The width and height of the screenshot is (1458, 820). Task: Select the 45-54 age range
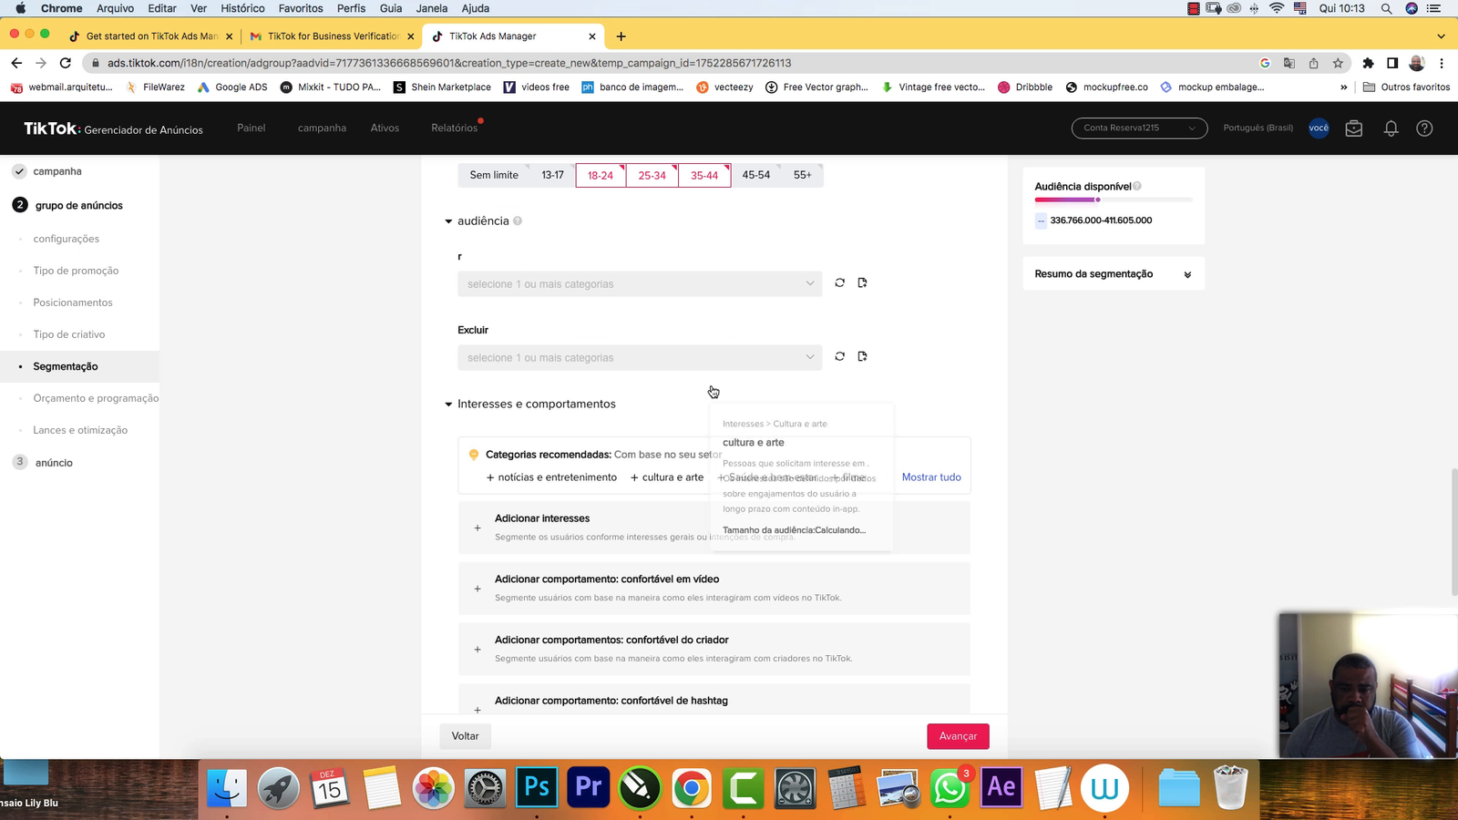(x=756, y=175)
